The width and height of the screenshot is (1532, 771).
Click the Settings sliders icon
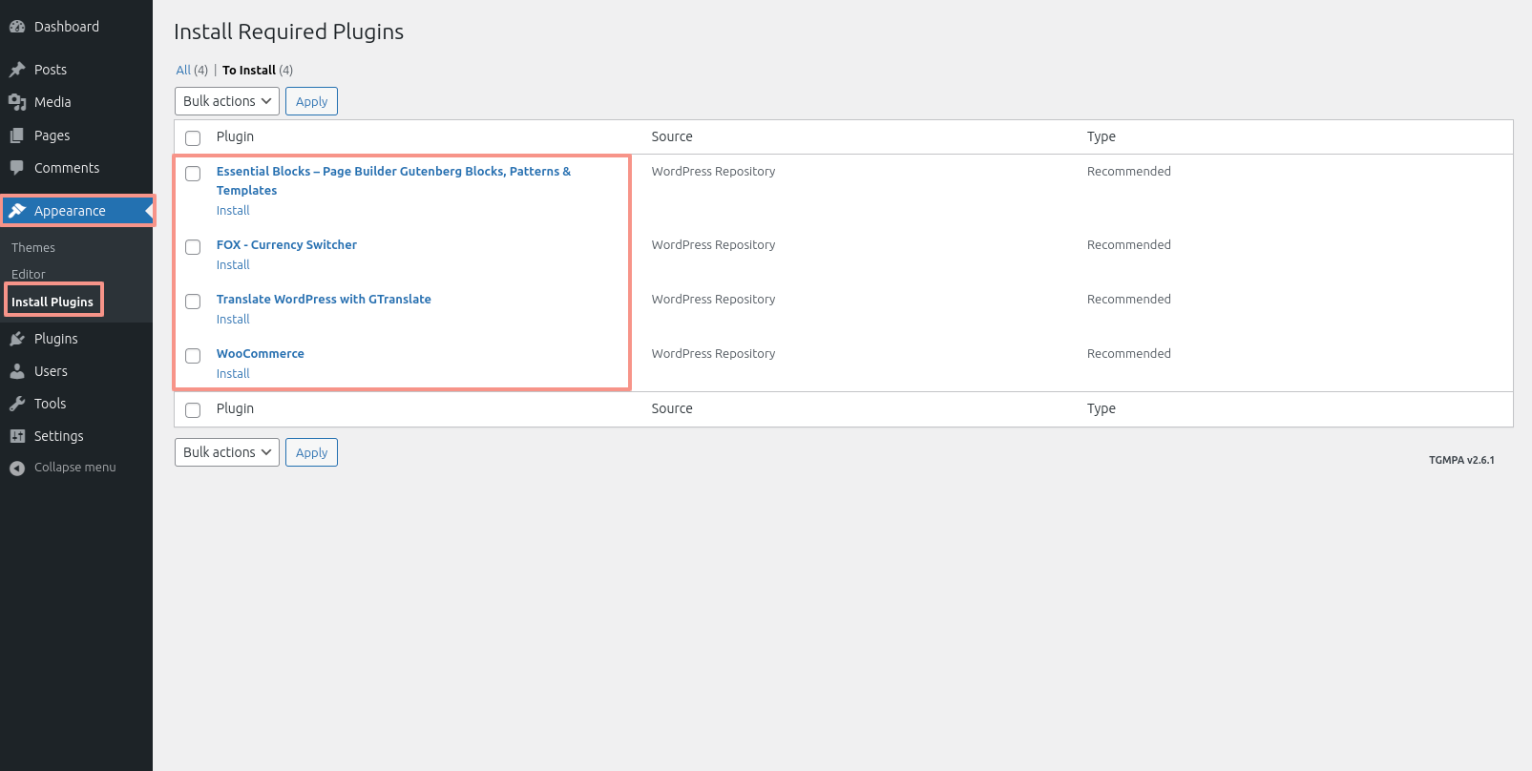[17, 436]
